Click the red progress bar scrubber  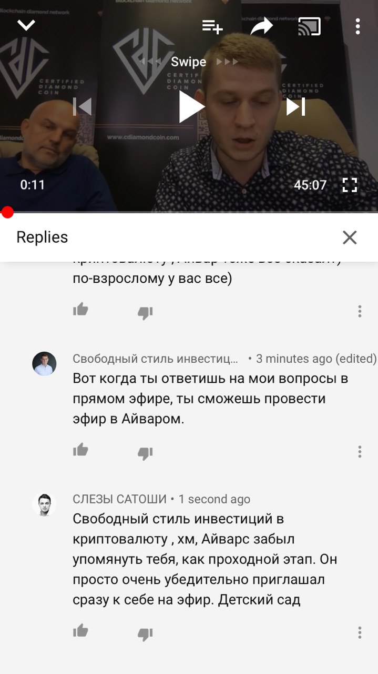point(7,212)
